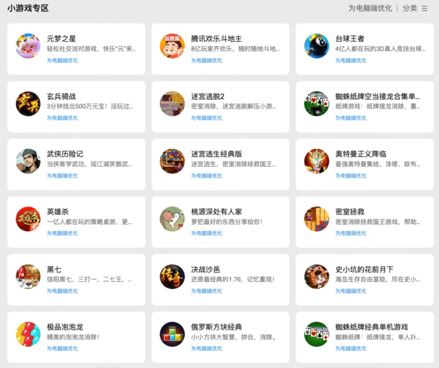Open the 决战沙邑 game icon

click(172, 277)
